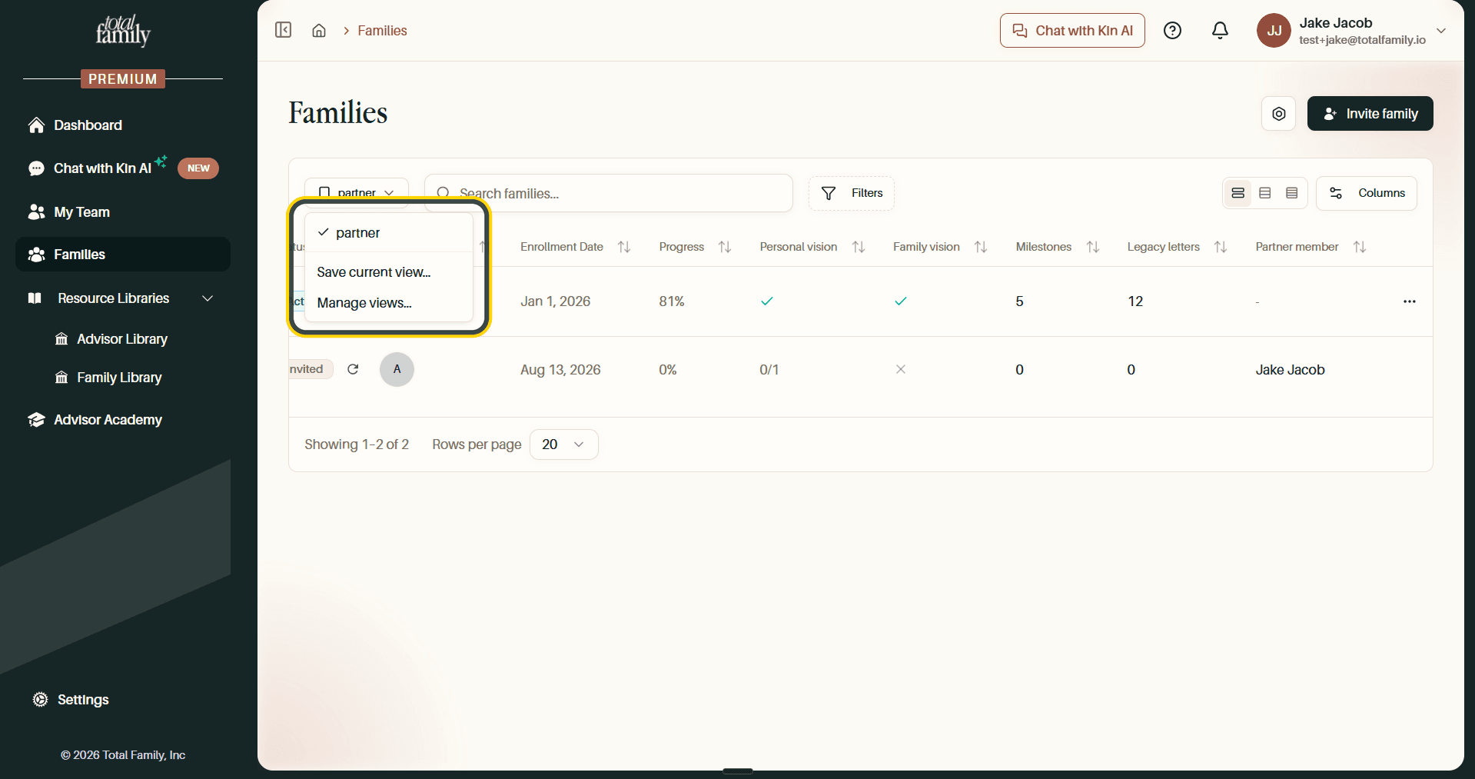Click the resend invite refresh icon
This screenshot has height=779, width=1475.
tap(353, 369)
